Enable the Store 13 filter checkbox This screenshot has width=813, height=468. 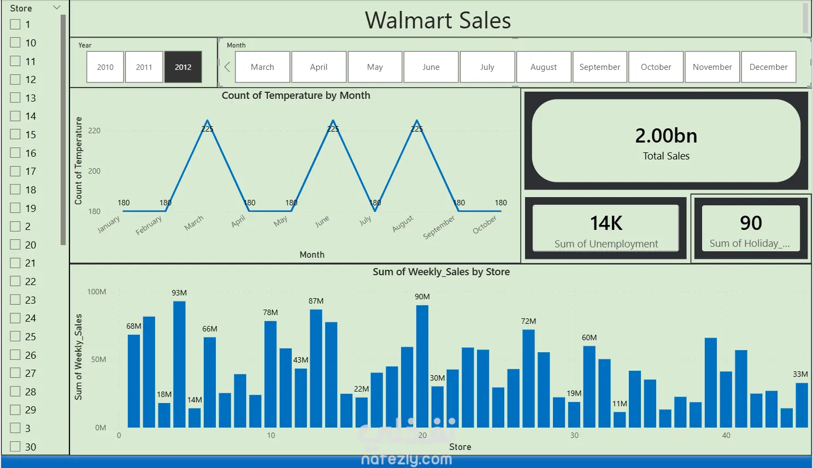[15, 98]
